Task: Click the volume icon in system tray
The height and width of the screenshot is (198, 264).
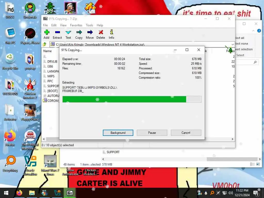Action: pos(231,193)
